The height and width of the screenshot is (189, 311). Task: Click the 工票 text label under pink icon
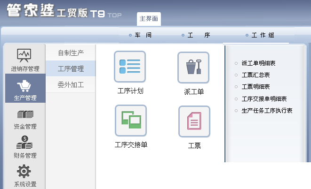pos(194,146)
